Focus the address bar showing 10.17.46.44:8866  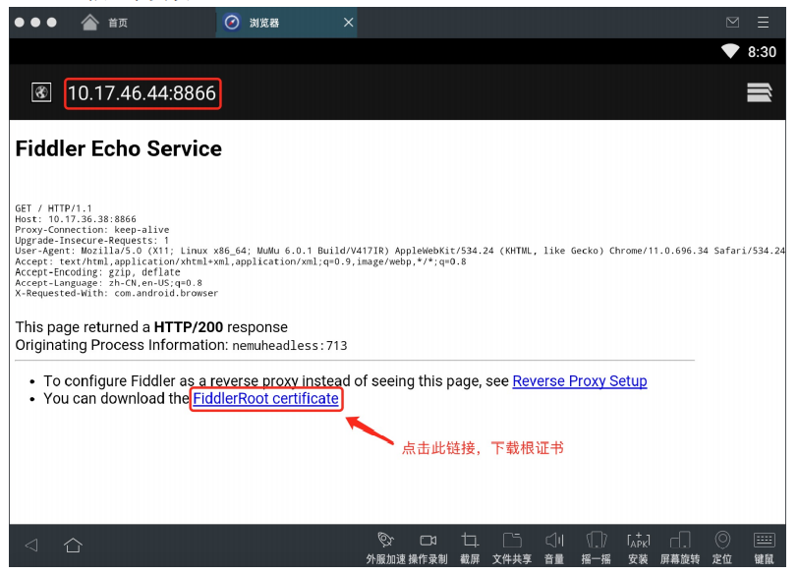(142, 93)
